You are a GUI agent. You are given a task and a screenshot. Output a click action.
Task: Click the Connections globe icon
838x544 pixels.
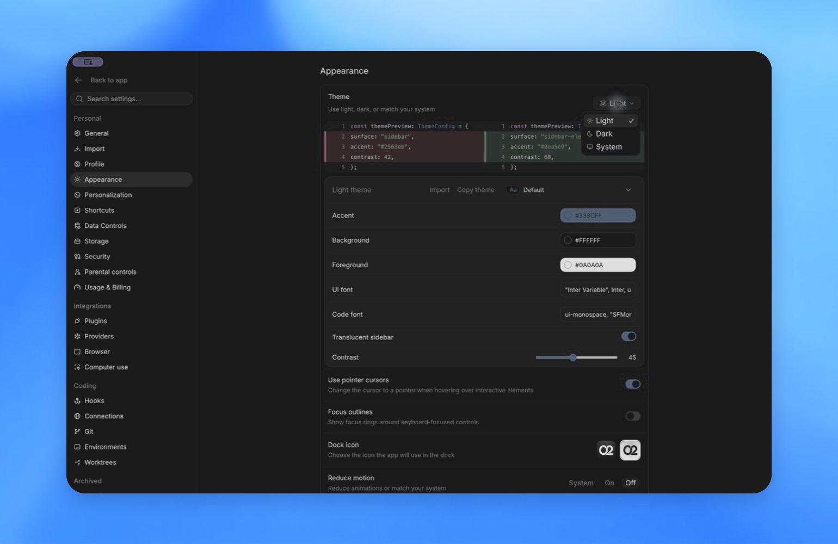77,416
